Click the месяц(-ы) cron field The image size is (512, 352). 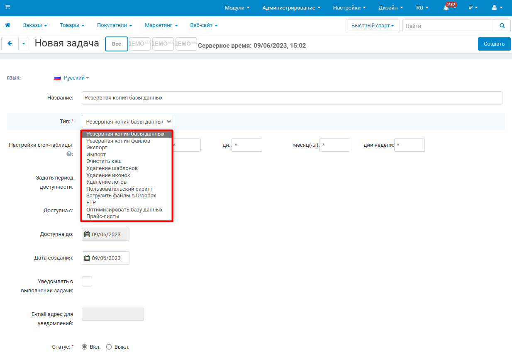(x=335, y=145)
